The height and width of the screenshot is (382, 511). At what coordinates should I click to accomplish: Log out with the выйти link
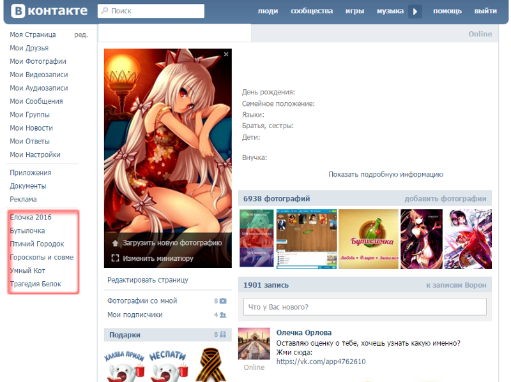[x=485, y=11]
